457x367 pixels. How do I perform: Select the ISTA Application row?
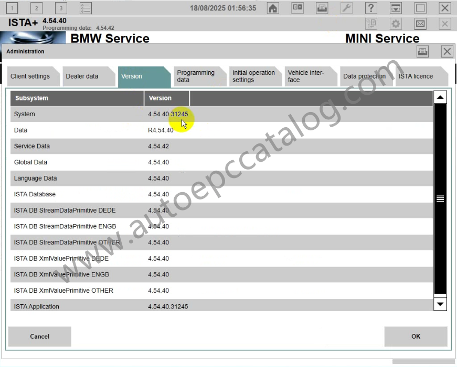tap(221, 305)
